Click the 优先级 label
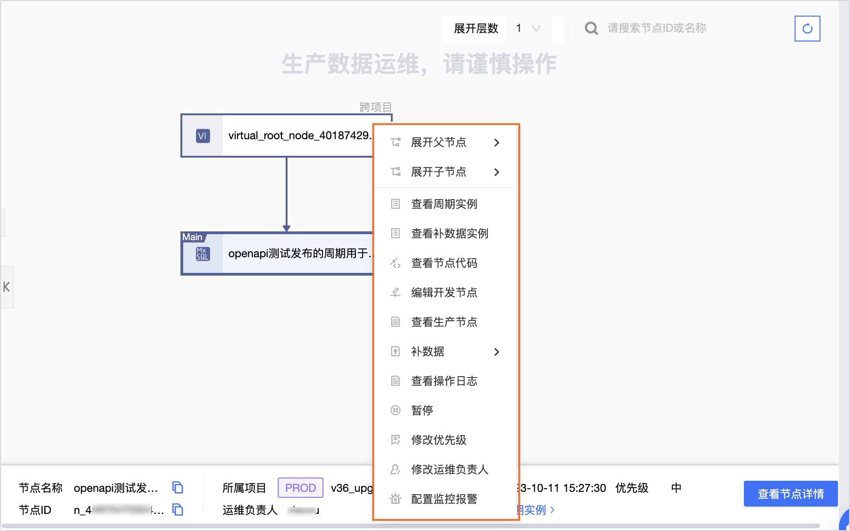The image size is (850, 531). 632,488
